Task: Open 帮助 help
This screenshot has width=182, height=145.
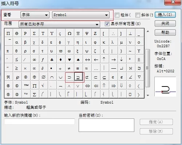Action: click(165, 32)
